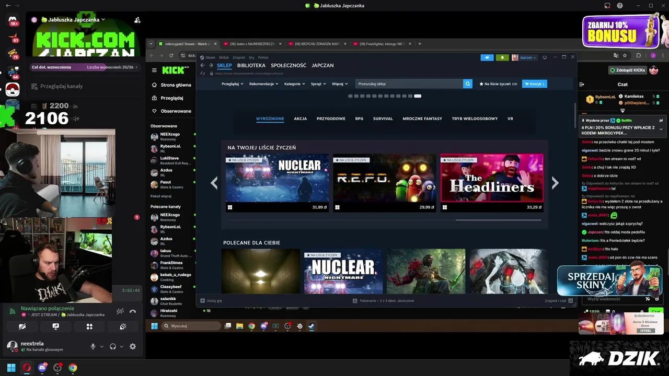The image size is (669, 376).
Task: Select the VR category tab
Action: click(510, 119)
